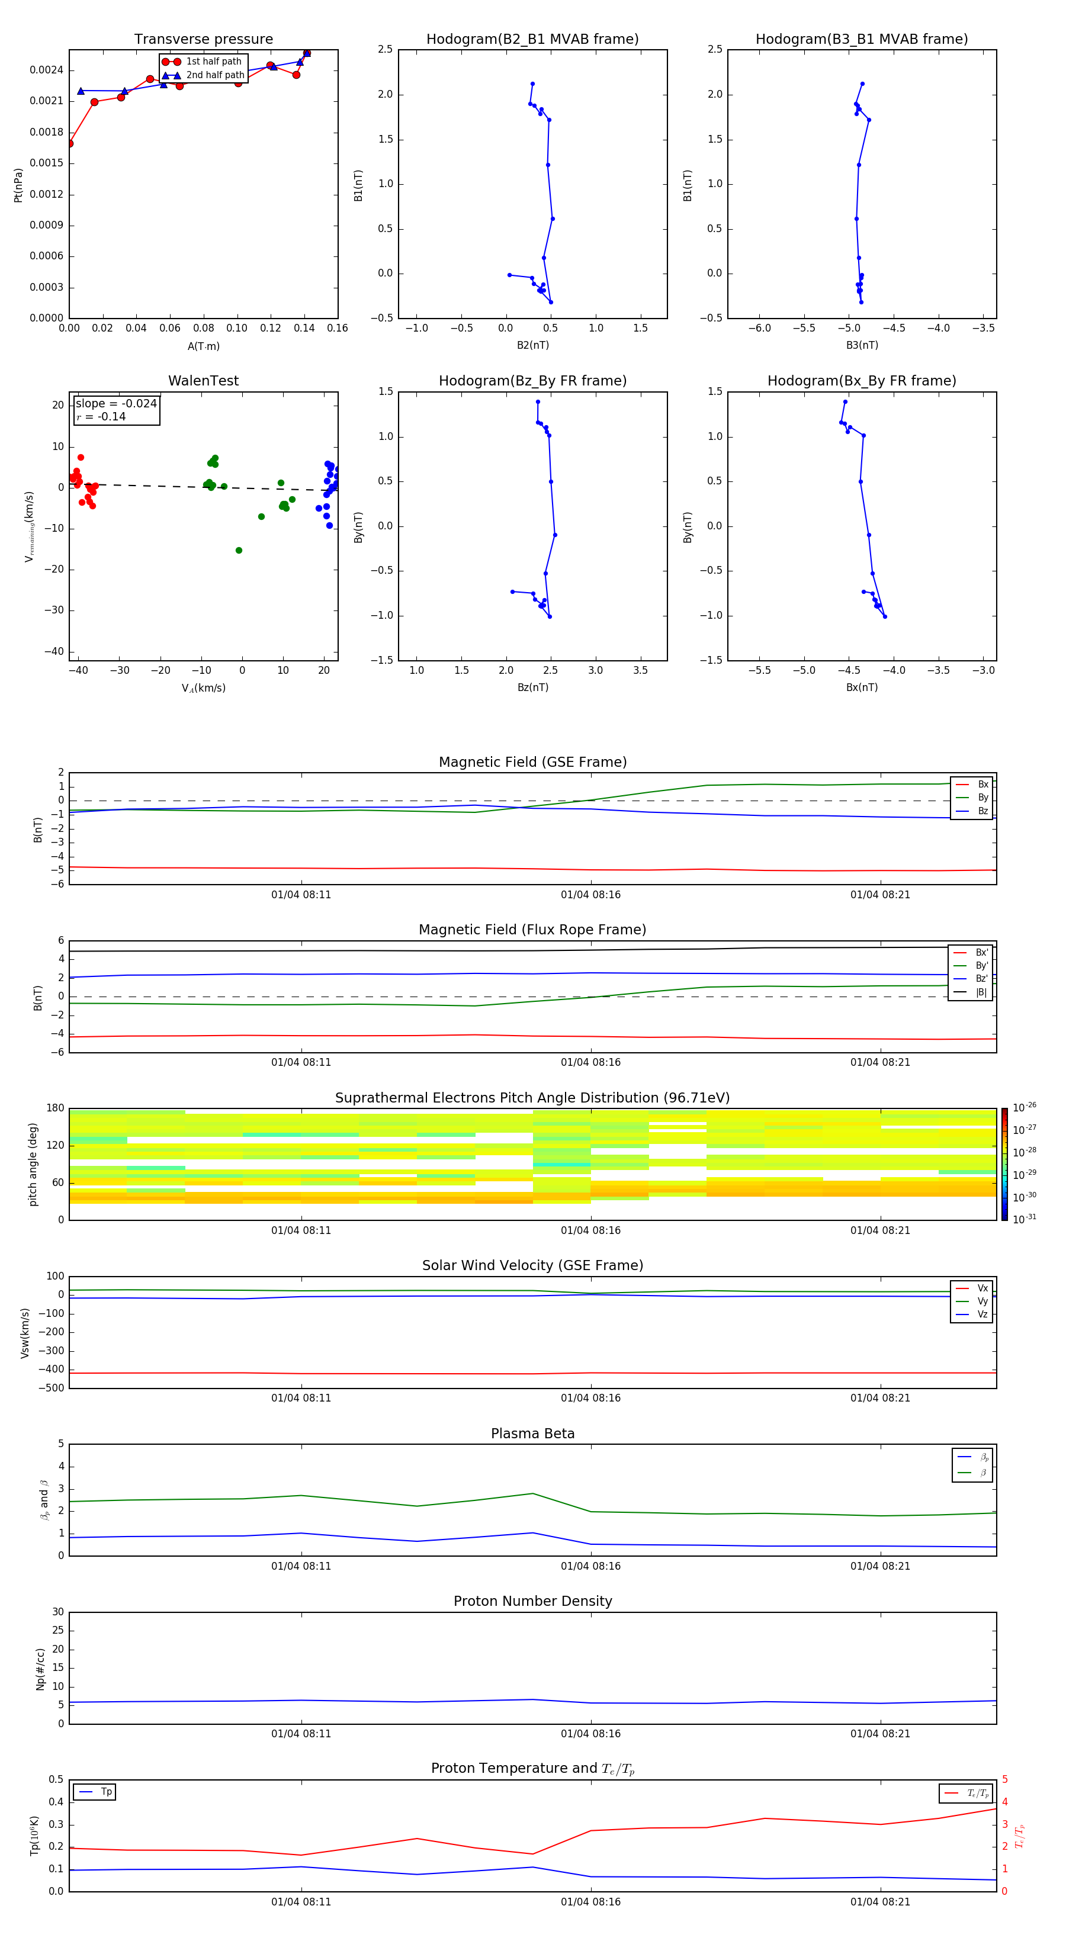Image resolution: width=1066 pixels, height=1954 pixels.
Task: Click 'Vy' in solar wind legend
Action: point(972,1301)
